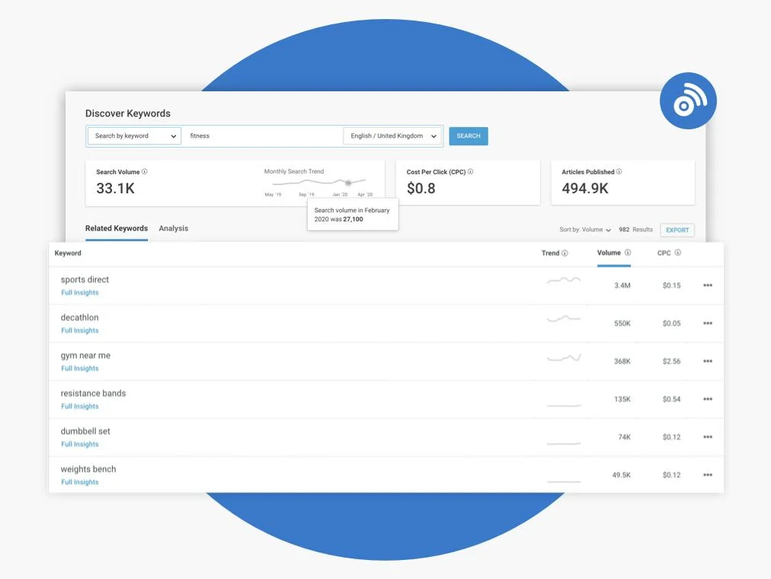Open Full Insights for weights bench
Image resolution: width=771 pixels, height=579 pixels.
pos(80,482)
